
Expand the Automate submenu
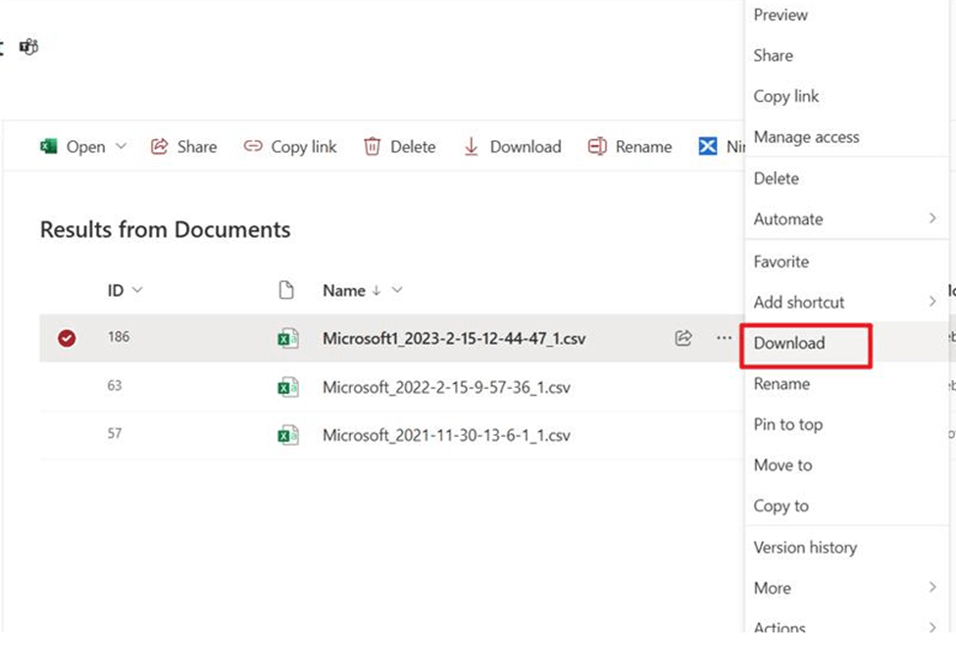pos(931,219)
